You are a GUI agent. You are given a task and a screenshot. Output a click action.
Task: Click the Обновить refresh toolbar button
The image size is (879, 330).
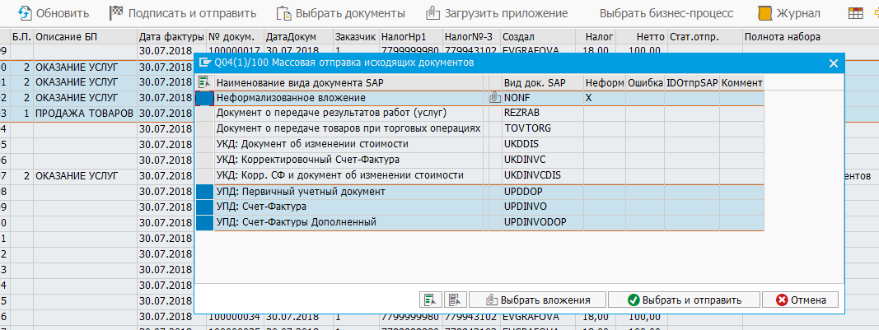pos(54,13)
